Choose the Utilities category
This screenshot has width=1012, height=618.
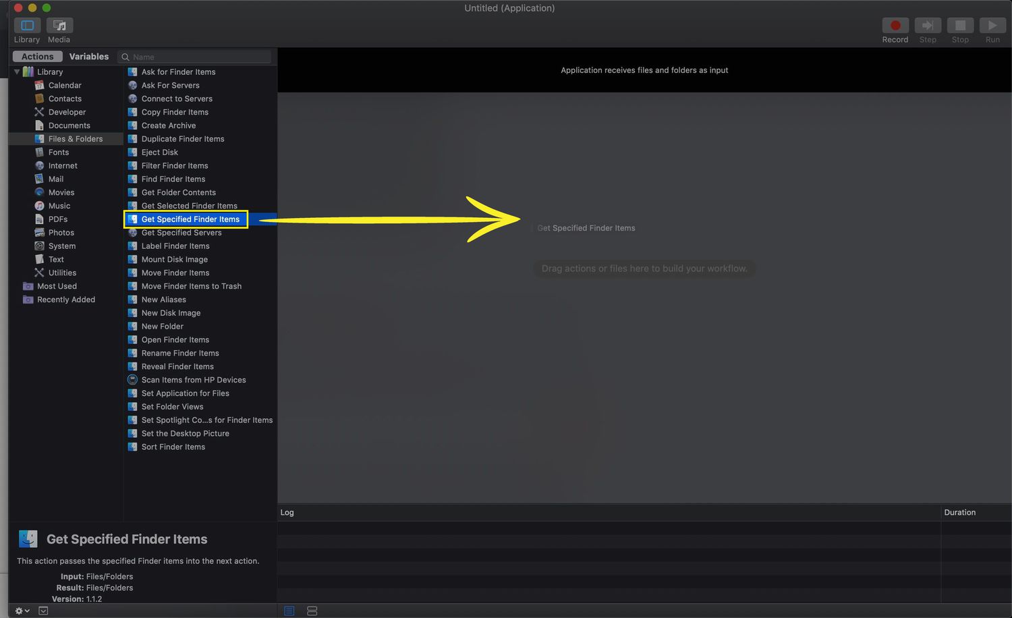coord(62,273)
